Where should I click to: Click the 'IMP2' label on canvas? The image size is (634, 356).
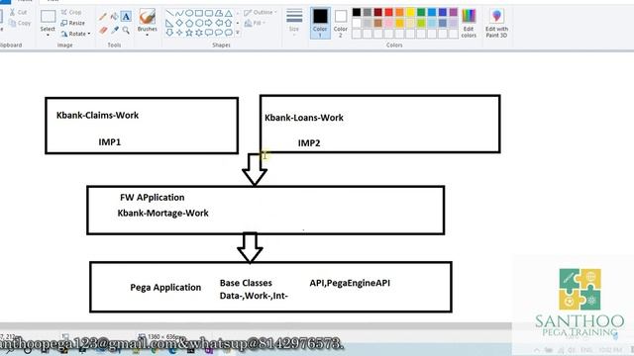pyautogui.click(x=309, y=142)
